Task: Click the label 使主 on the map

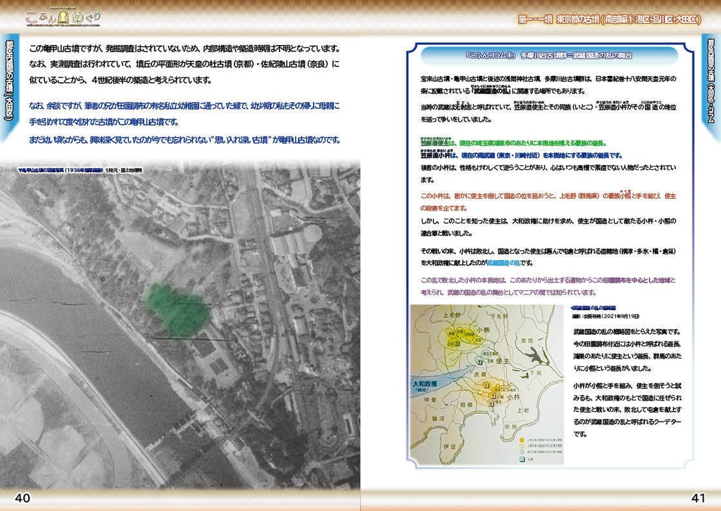Action: coord(503,361)
